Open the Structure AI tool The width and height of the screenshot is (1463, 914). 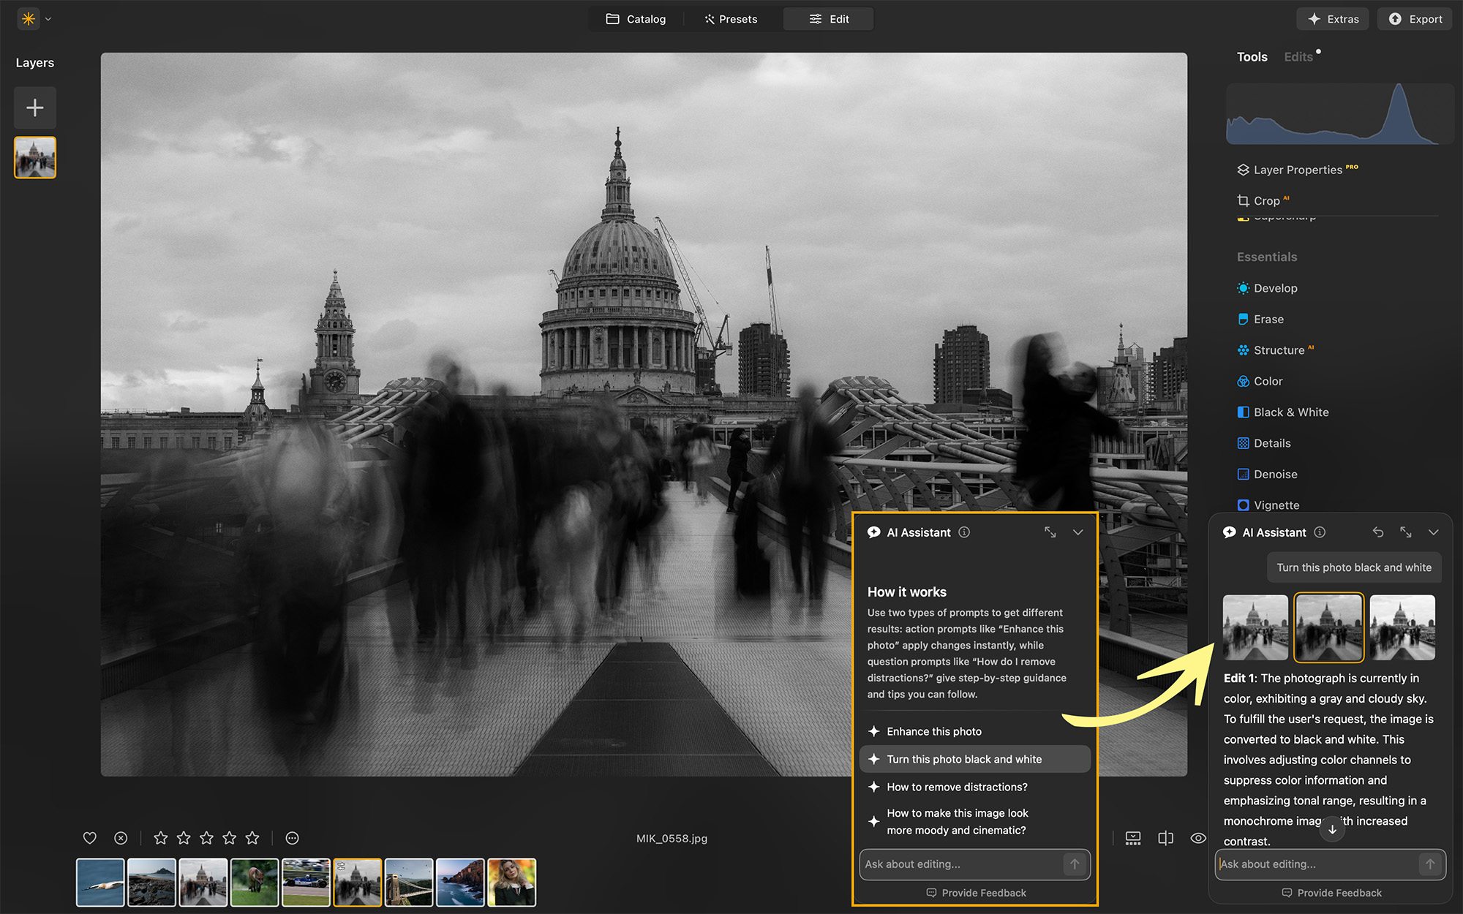click(x=1278, y=350)
